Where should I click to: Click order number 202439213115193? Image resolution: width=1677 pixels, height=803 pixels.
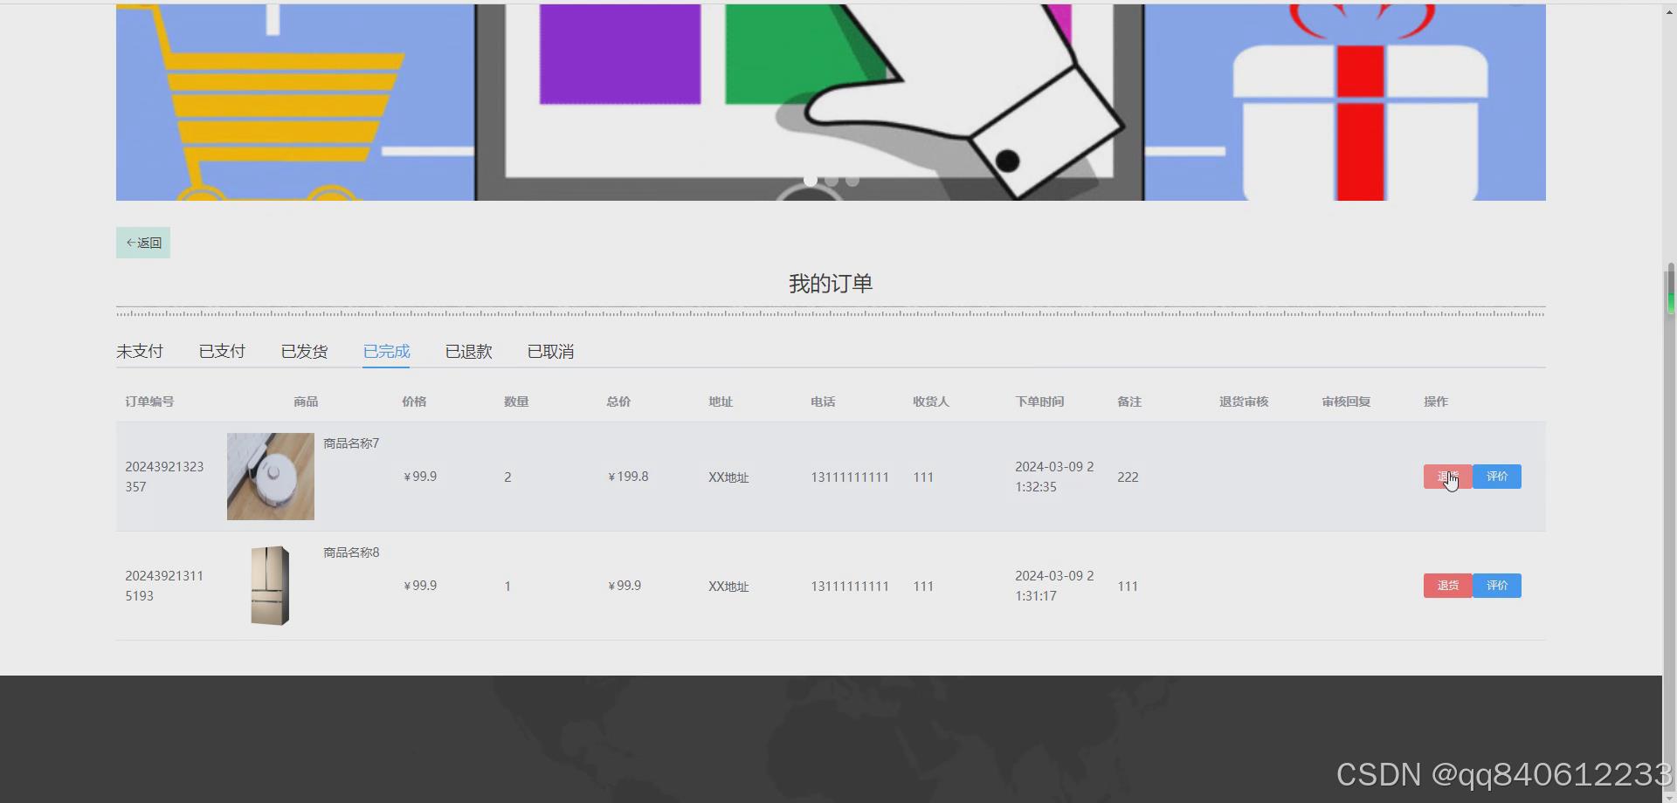pos(164,586)
